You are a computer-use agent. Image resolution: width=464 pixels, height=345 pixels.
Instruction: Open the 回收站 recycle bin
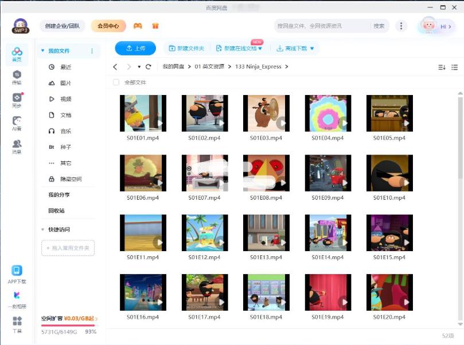[56, 211]
